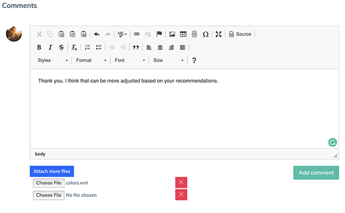The image size is (345, 213).
Task: Insert special character with Omega icon
Action: coord(205,34)
